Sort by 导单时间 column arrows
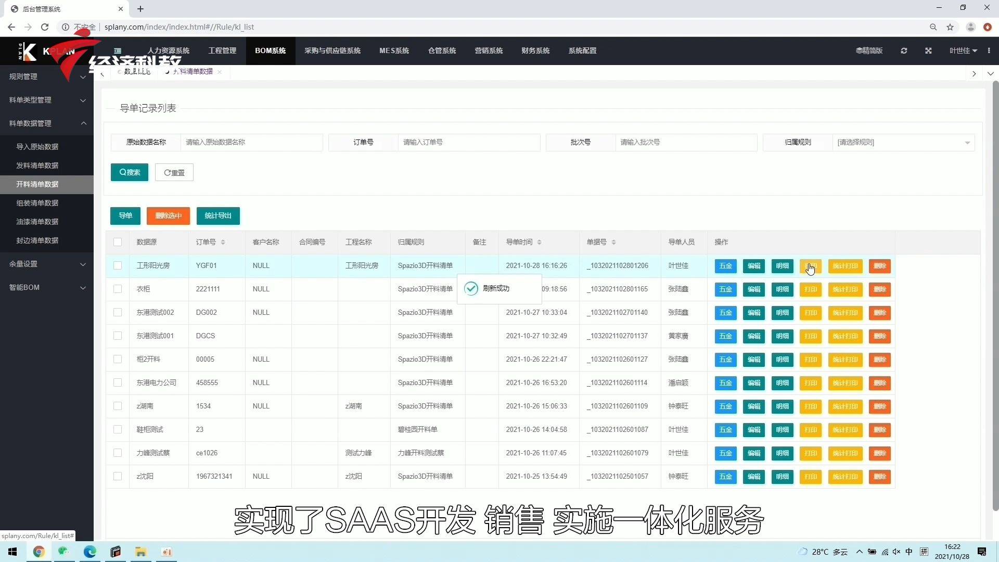 (x=539, y=242)
